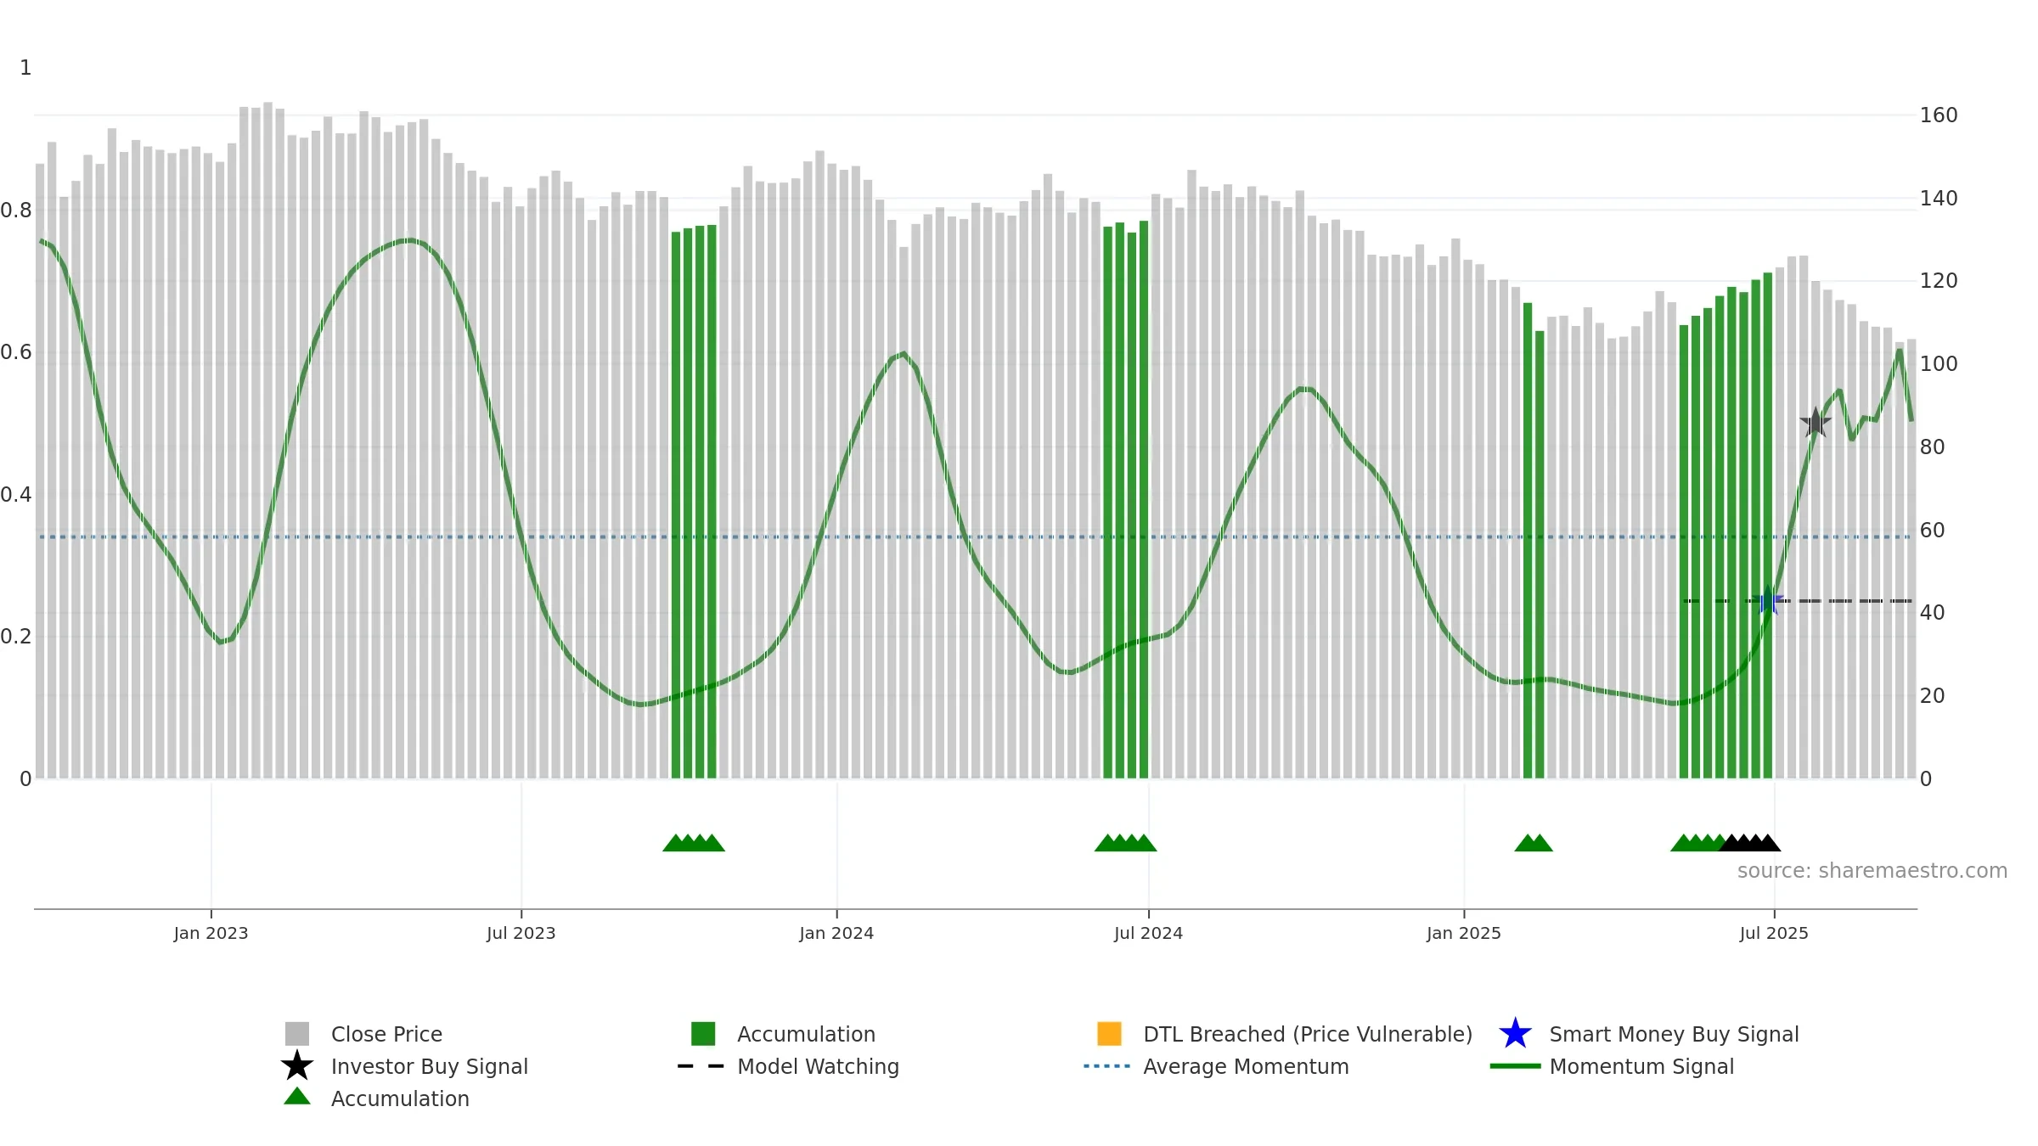Click the dotted Average Momentum legend line

click(1107, 1066)
